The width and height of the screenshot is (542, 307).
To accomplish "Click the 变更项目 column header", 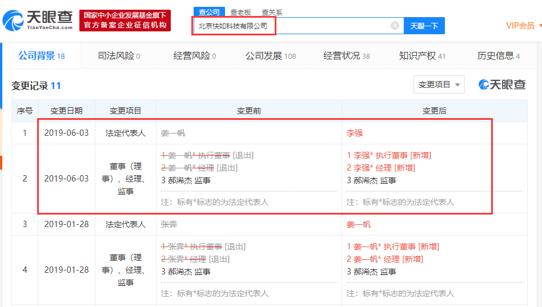I will tap(125, 111).
